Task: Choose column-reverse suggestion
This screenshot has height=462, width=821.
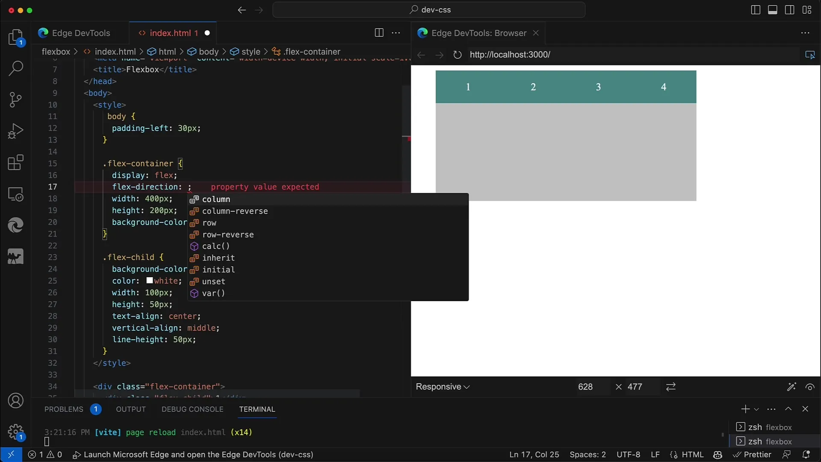Action: point(328,211)
